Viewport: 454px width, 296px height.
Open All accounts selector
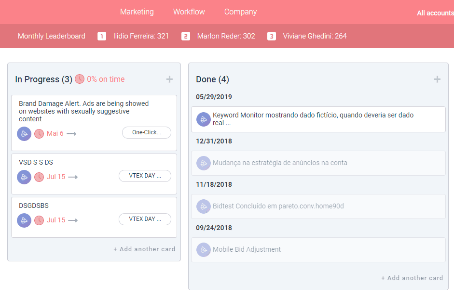[435, 13]
